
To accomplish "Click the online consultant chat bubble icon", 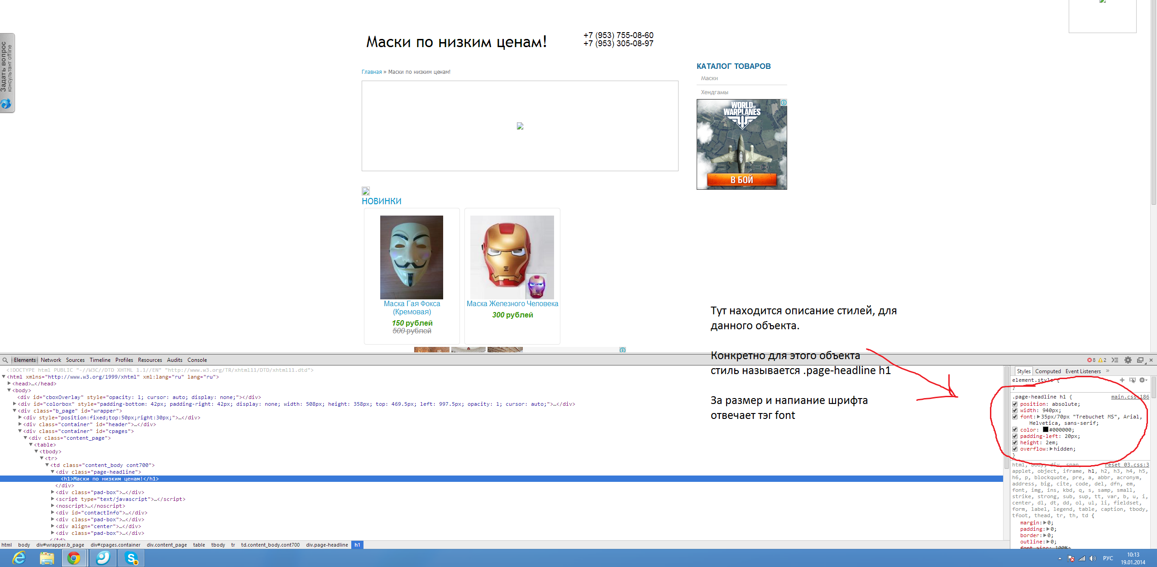I will tap(6, 104).
